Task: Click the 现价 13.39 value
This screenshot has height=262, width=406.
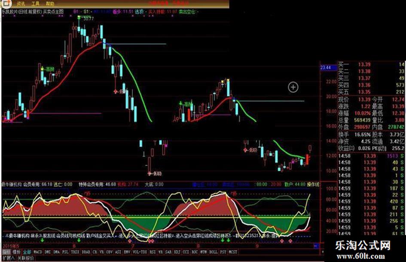Action: coord(364,100)
